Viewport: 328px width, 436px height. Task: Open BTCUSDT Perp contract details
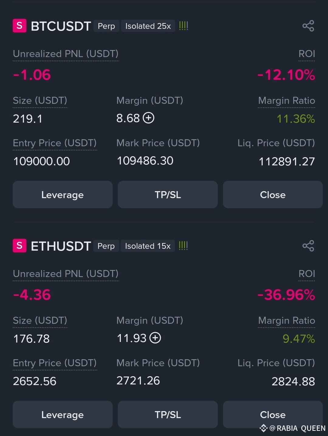tap(106, 26)
